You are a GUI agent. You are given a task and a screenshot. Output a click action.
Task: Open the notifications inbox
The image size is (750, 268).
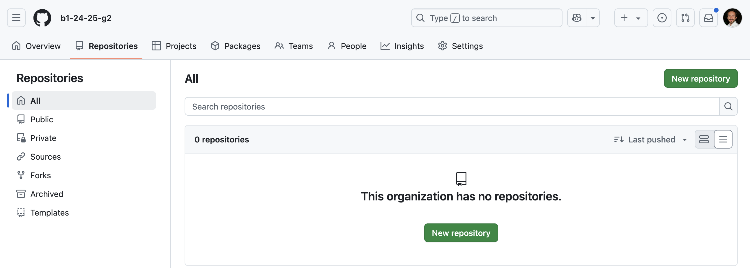point(708,18)
